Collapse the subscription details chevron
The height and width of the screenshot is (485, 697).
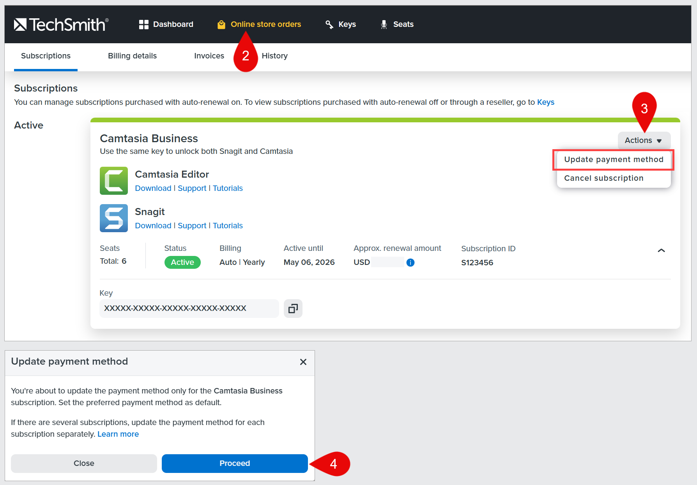pos(661,250)
